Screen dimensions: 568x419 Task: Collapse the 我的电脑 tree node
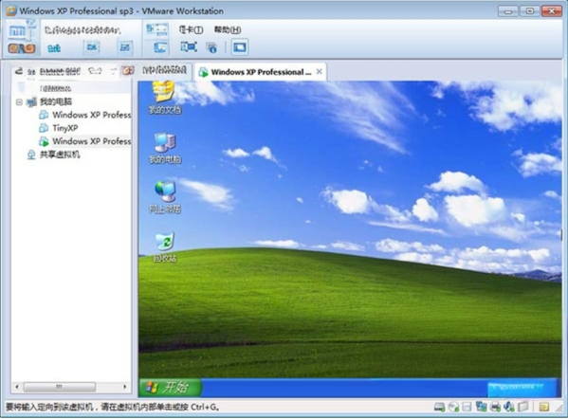(x=19, y=102)
